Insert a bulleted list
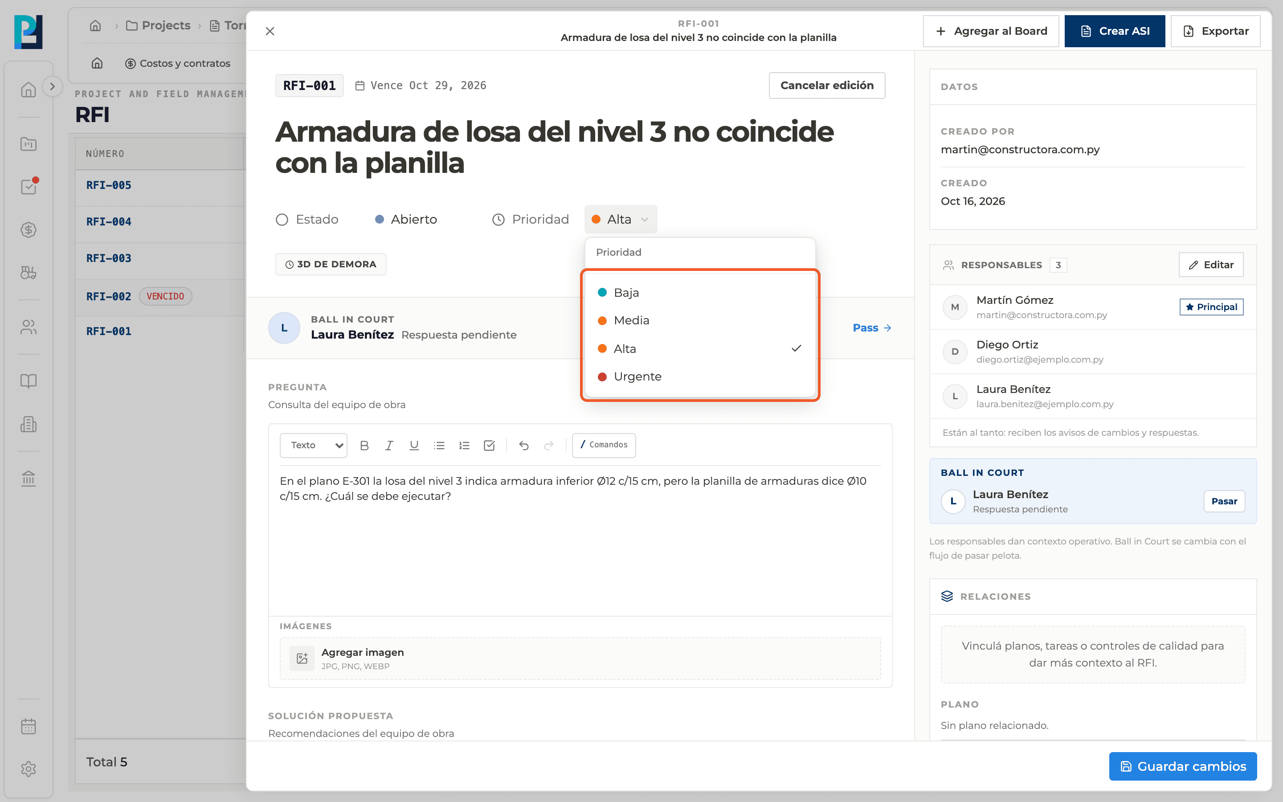Viewport: 1283px width, 802px height. tap(439, 446)
